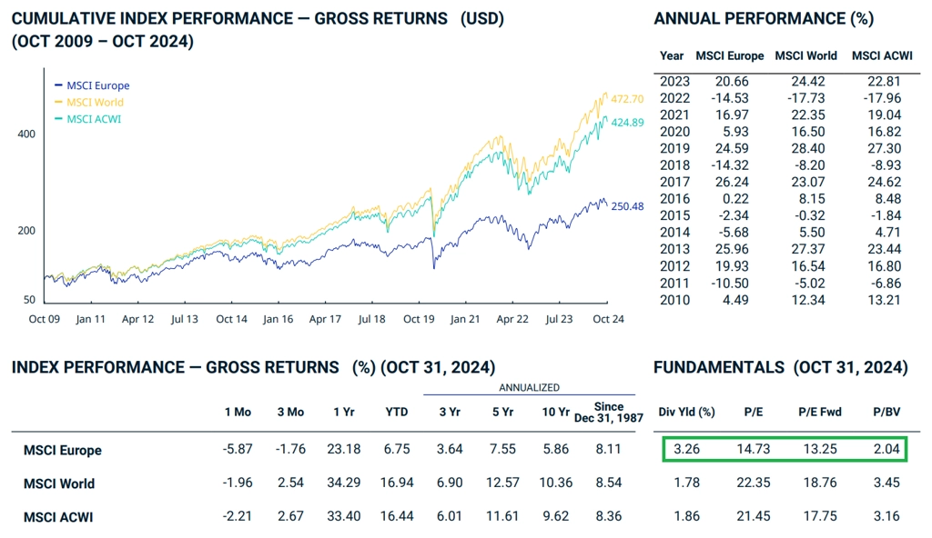
Task: Click the Jul 18 x-axis label
Action: (x=371, y=320)
